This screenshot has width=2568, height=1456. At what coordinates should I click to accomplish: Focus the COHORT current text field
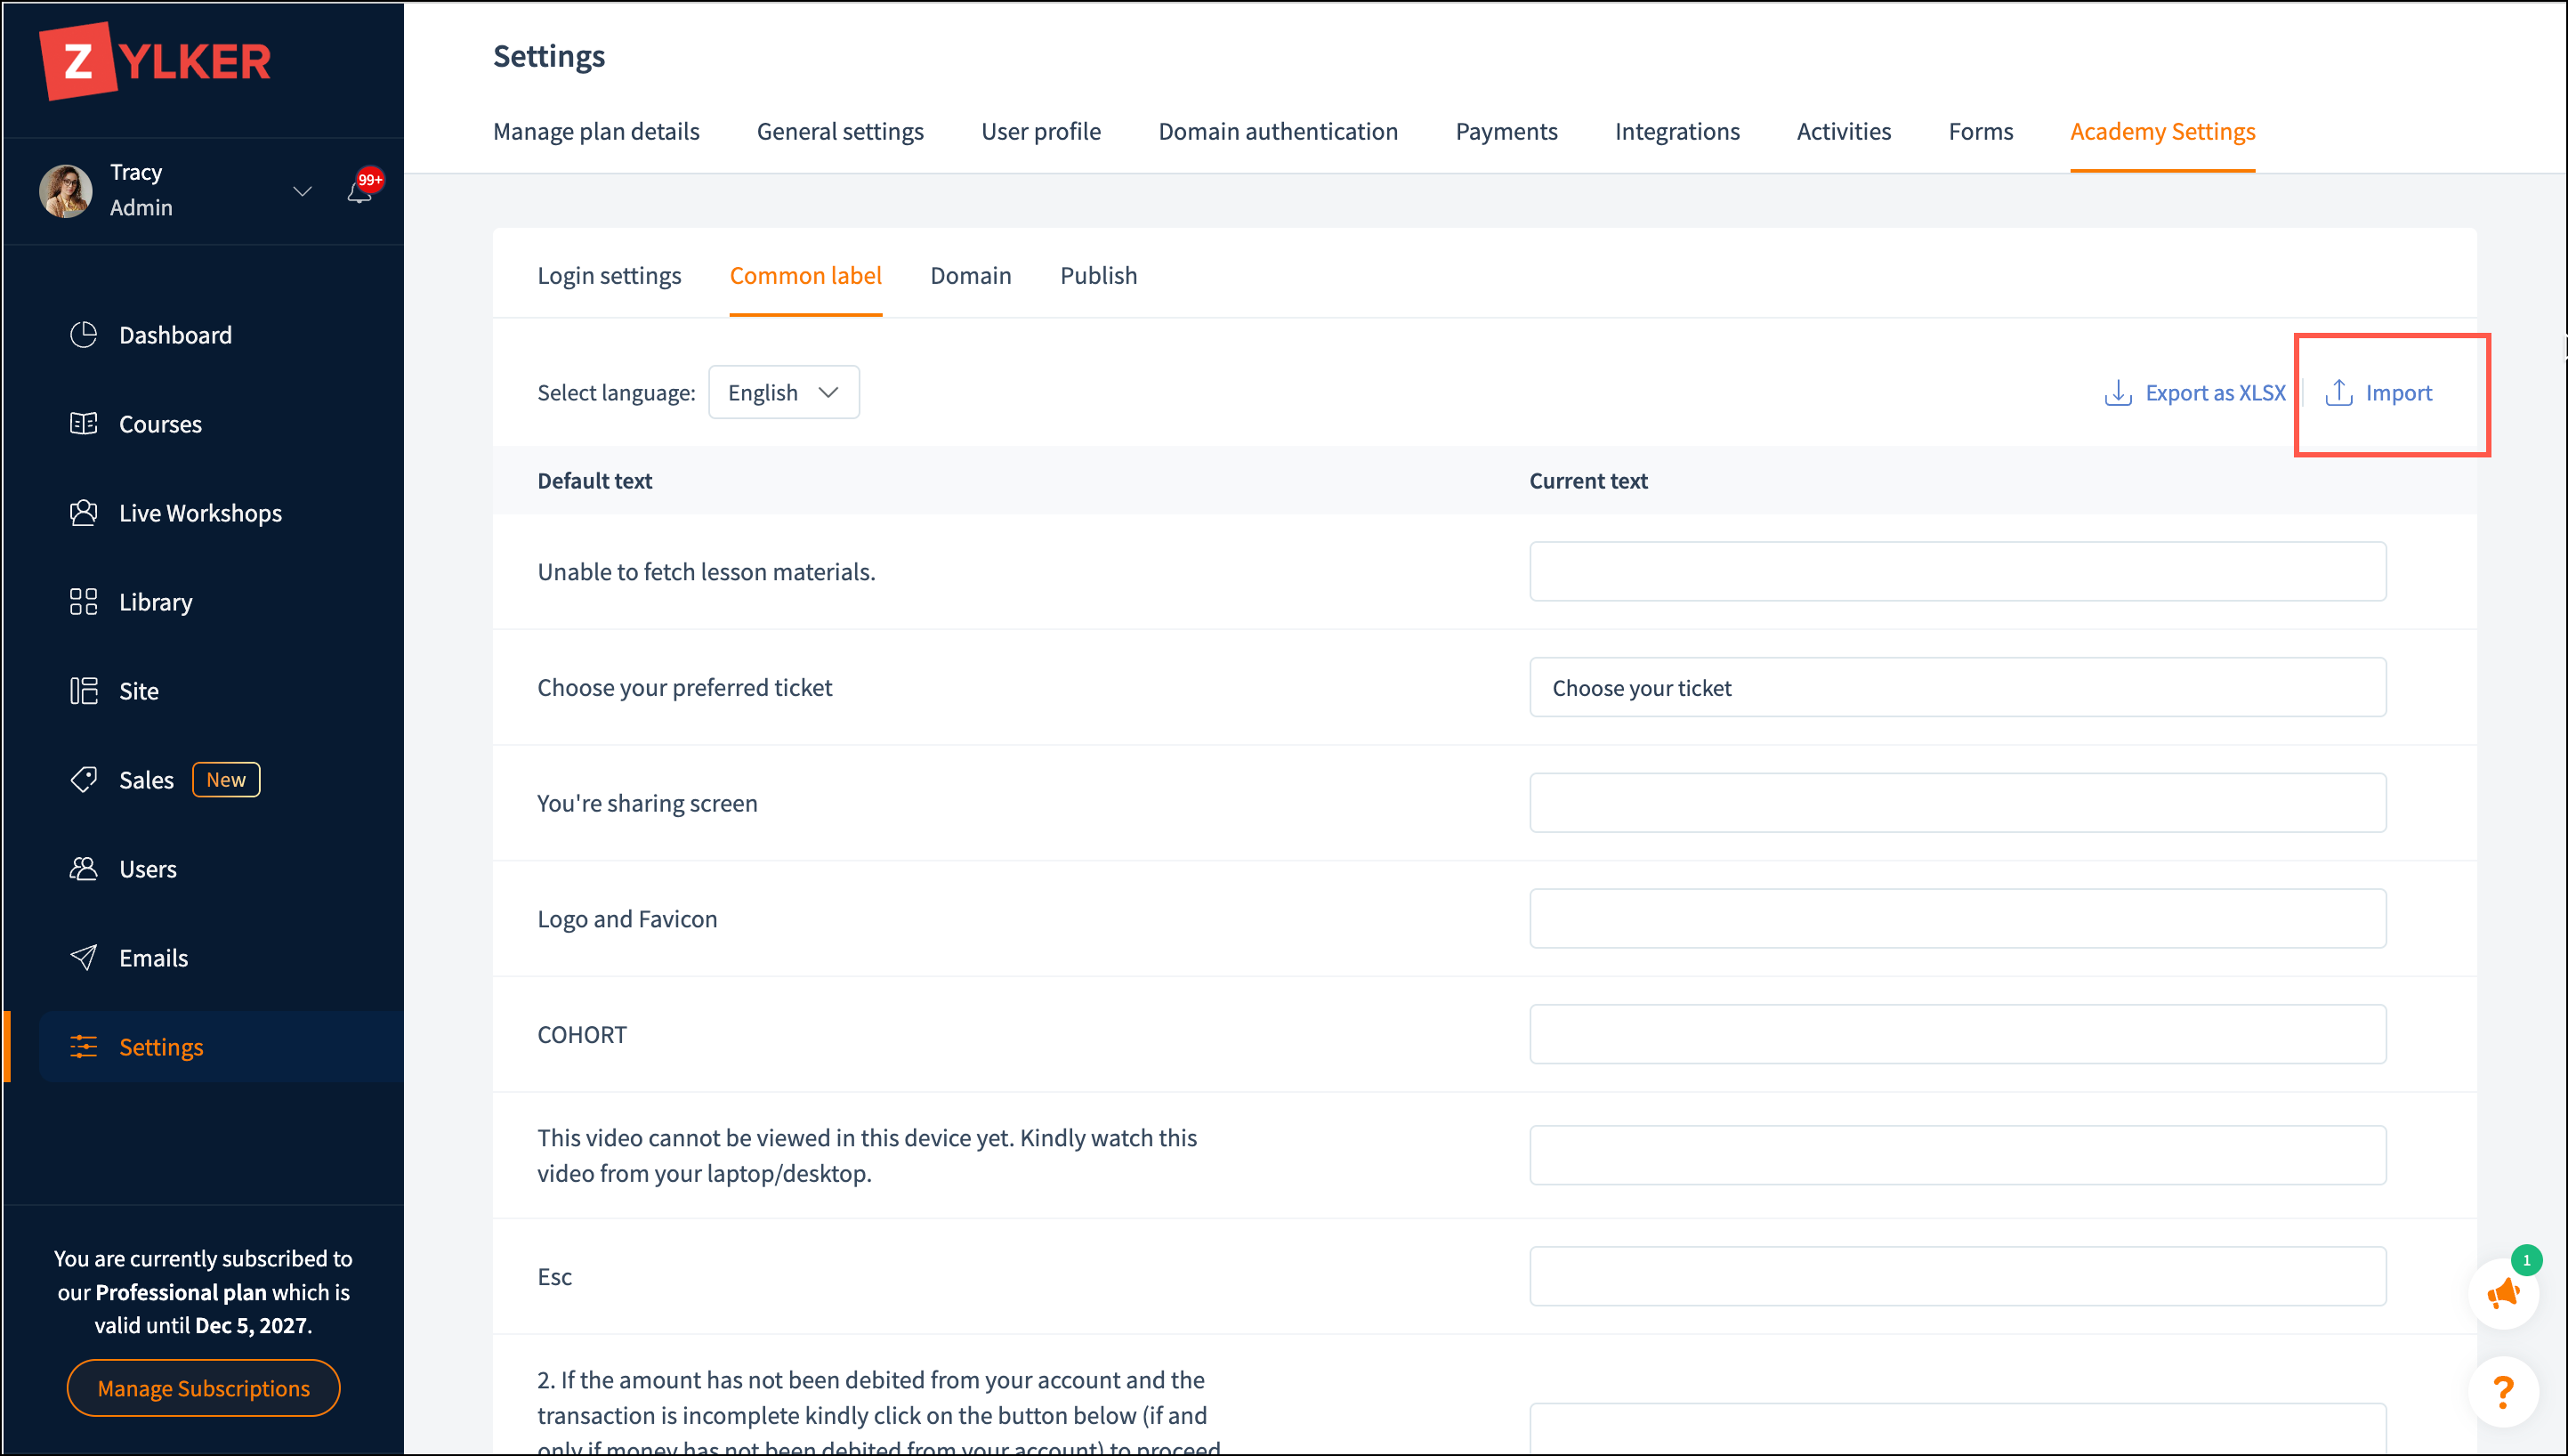[1956, 1035]
